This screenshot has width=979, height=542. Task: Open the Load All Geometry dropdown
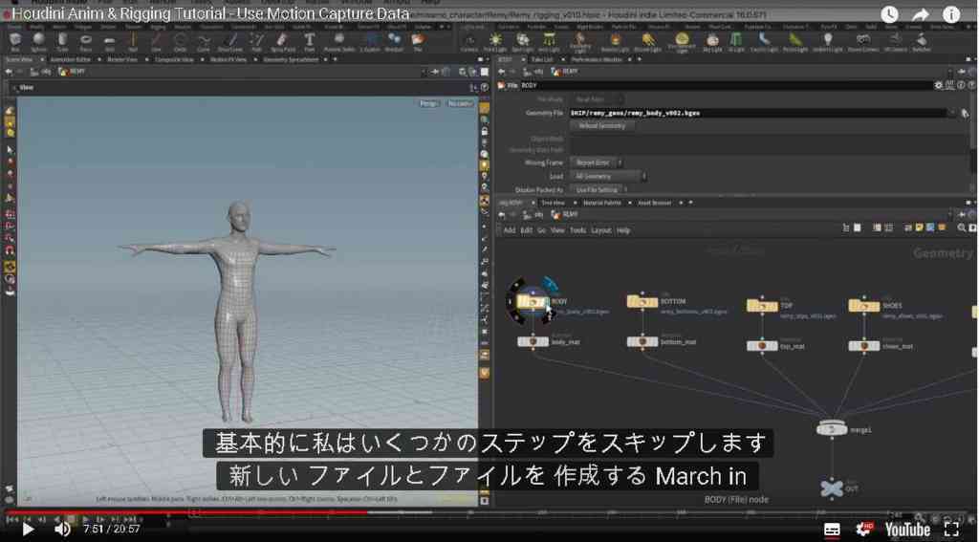pyautogui.click(x=609, y=176)
